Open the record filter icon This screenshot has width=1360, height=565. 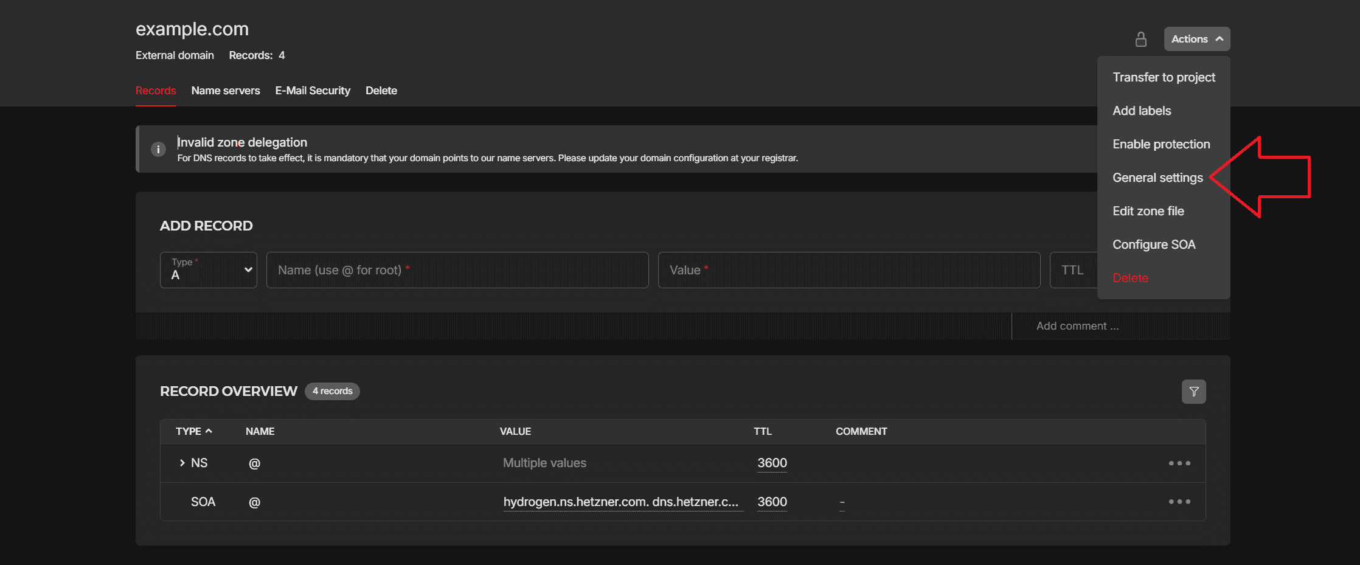click(x=1193, y=392)
